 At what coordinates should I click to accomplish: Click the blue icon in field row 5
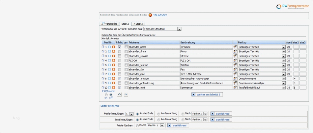point(109,65)
